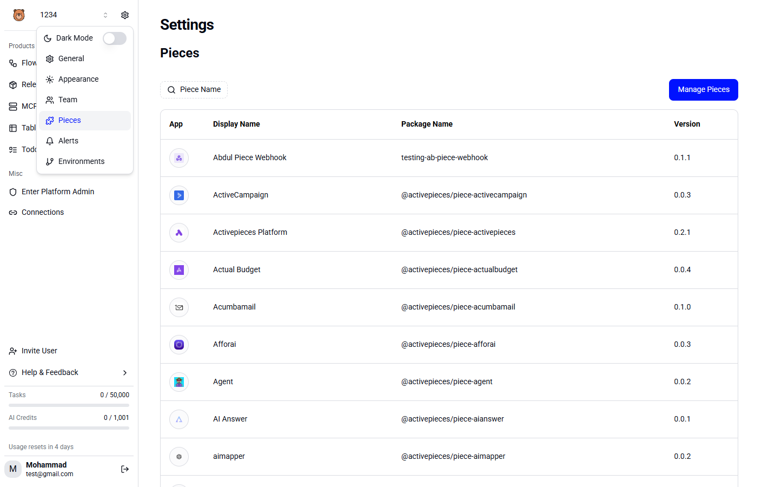
Task: Click the ActiveCampaign app icon
Action: (179, 195)
